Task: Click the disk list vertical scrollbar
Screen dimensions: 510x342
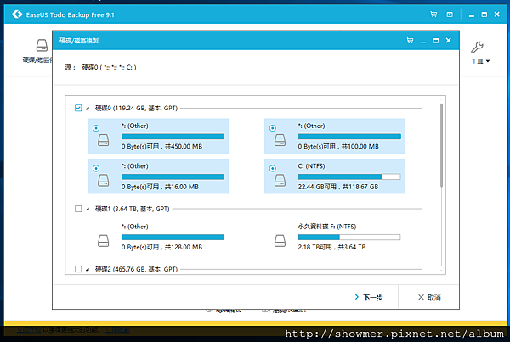Action: click(x=441, y=145)
